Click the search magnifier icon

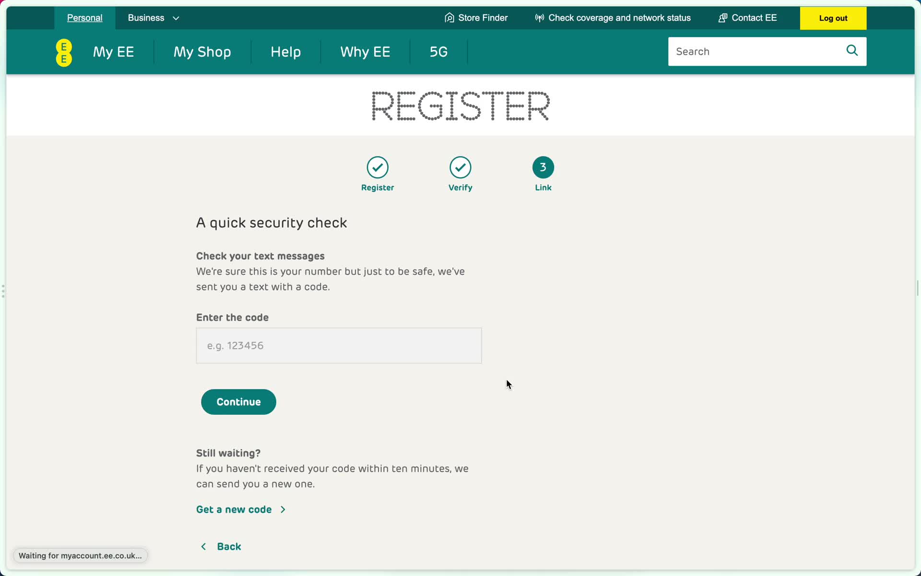click(x=852, y=50)
